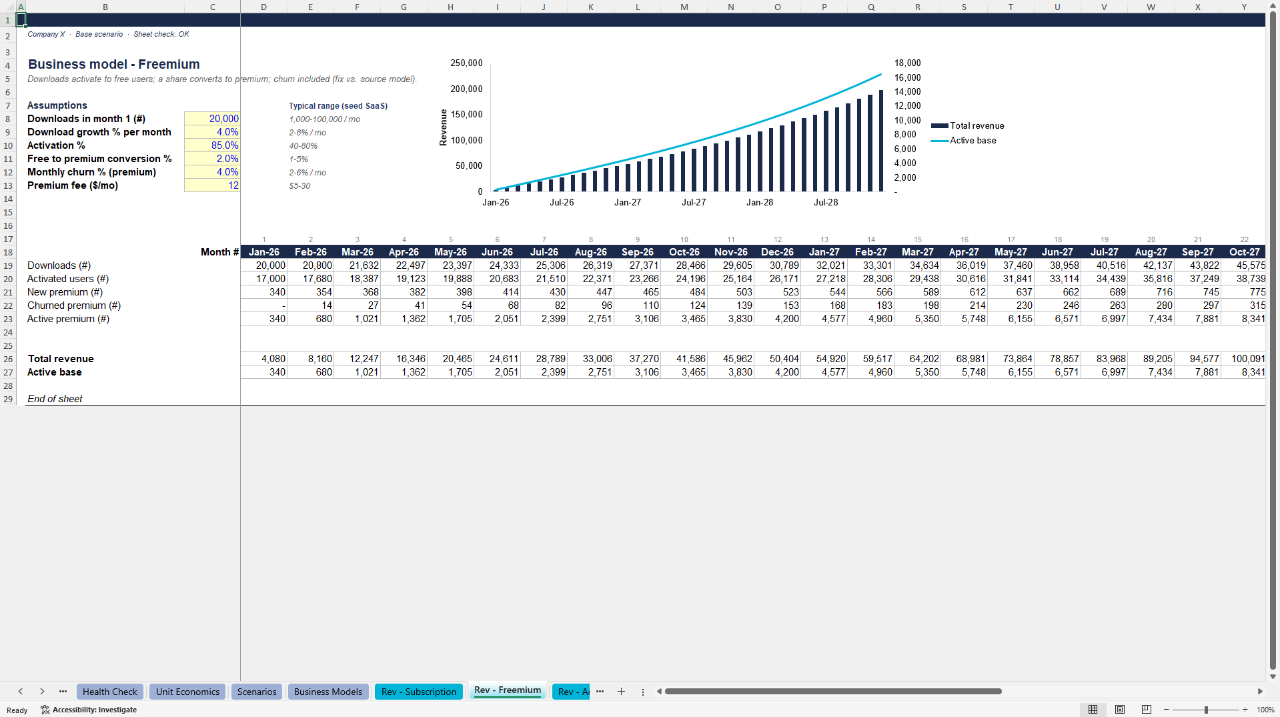Open the sheet tab options vertical dots
The height and width of the screenshot is (717, 1280).
click(x=643, y=692)
